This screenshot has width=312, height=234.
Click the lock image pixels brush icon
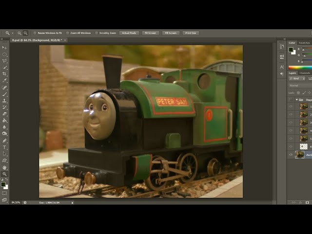click(304, 93)
